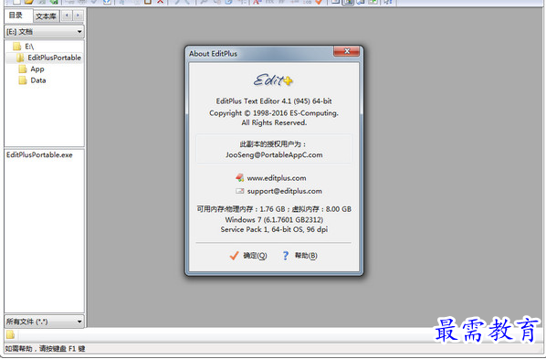The width and height of the screenshot is (546, 359).
Task: Close the About EditPlus dialog
Action: pos(346,51)
